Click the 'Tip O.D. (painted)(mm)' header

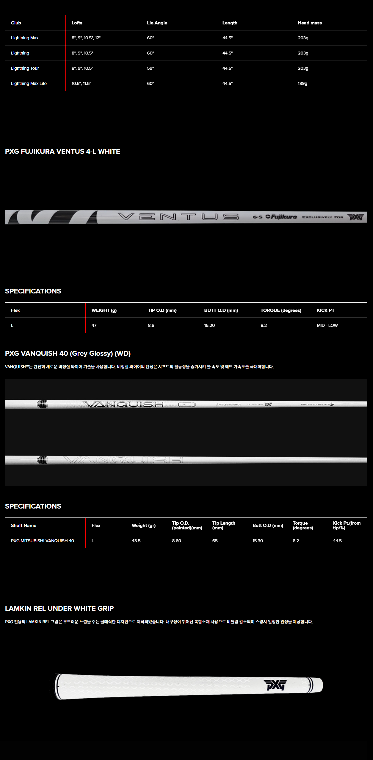click(x=187, y=526)
